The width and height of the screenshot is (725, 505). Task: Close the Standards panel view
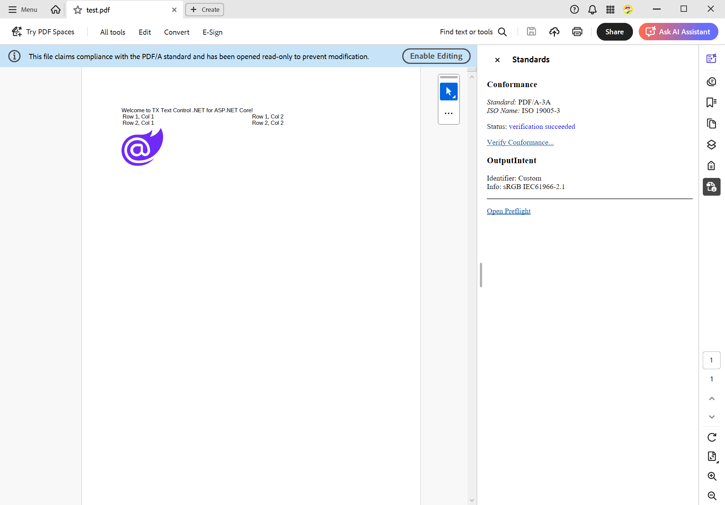(497, 60)
